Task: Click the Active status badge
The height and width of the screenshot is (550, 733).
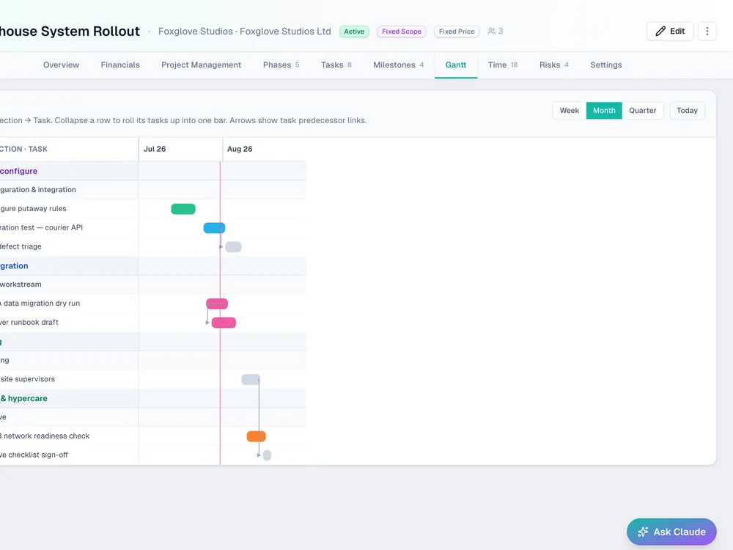Action: click(x=354, y=32)
